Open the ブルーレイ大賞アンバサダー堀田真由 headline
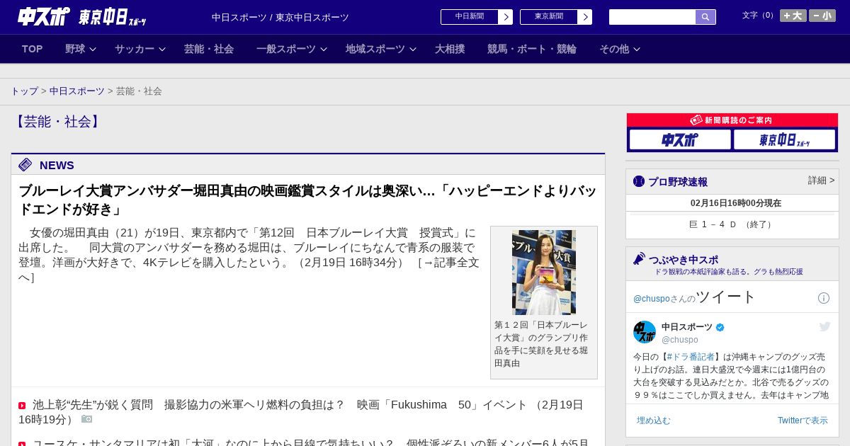Image resolution: width=850 pixels, height=446 pixels. point(307,200)
